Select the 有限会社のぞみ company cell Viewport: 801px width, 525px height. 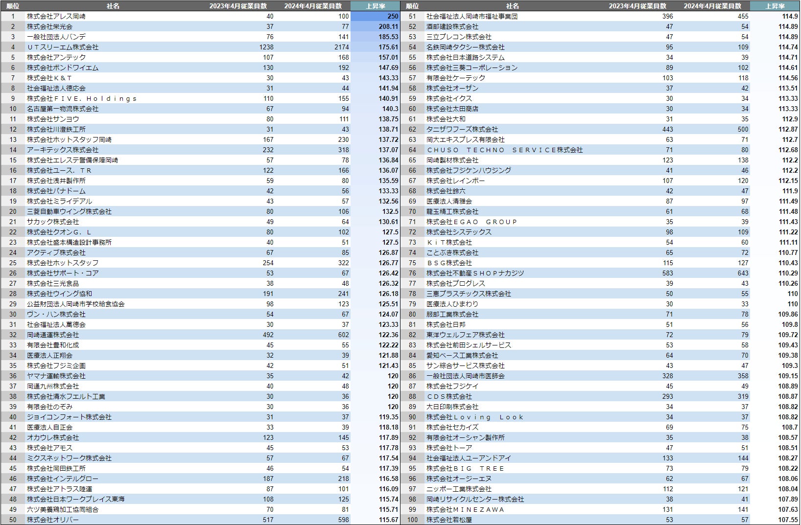point(49,407)
